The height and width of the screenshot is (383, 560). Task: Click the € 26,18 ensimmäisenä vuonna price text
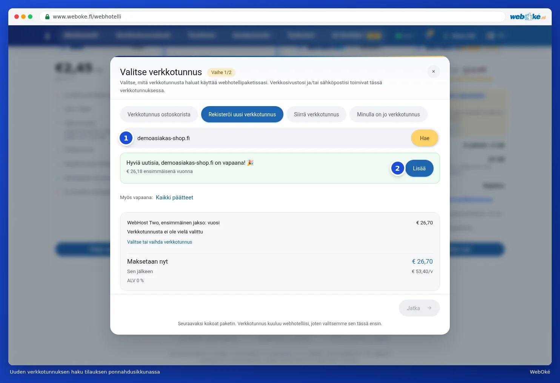[160, 171]
